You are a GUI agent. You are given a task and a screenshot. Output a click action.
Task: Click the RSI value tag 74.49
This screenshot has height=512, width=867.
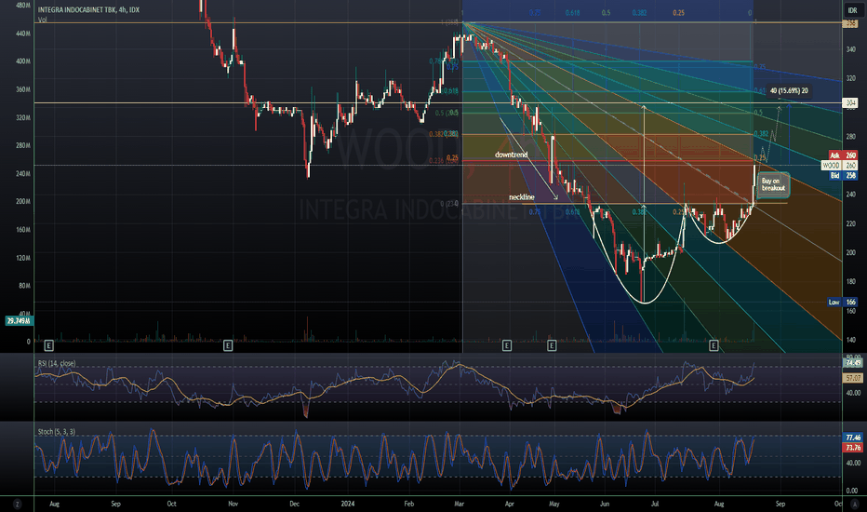853,363
